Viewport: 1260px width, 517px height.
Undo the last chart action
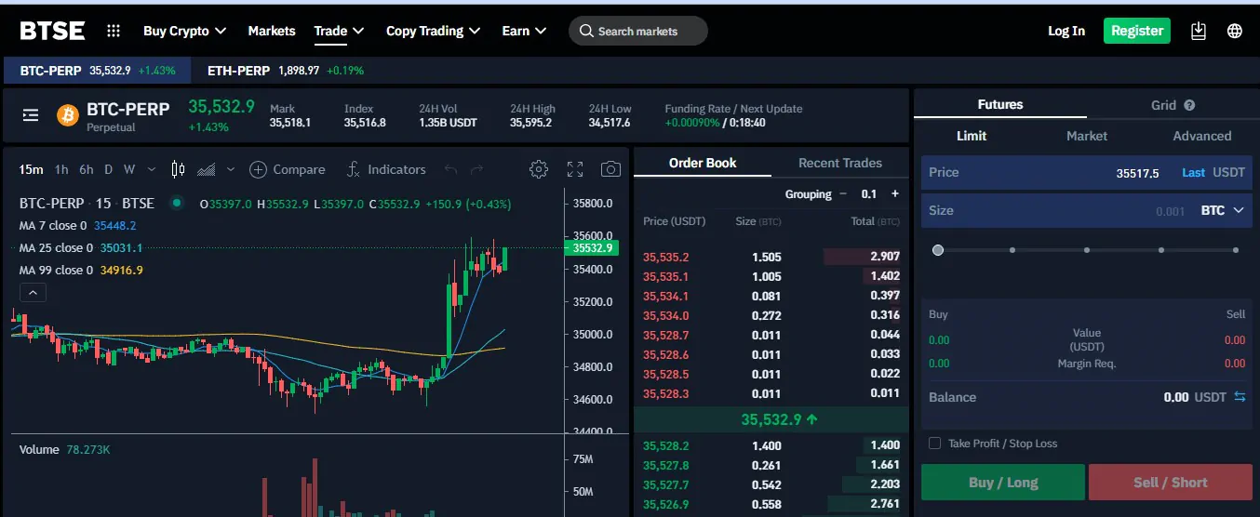coord(451,169)
